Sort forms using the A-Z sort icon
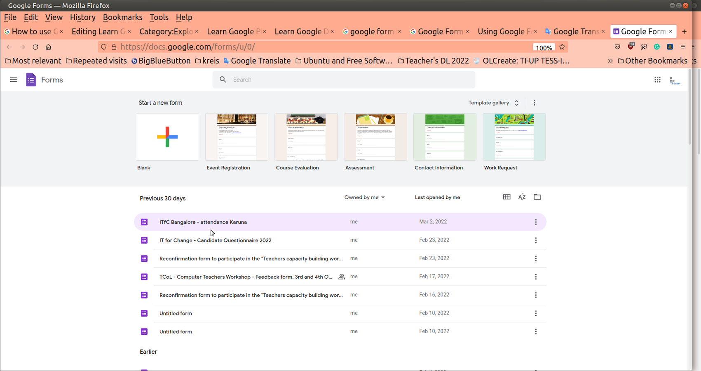This screenshot has width=701, height=371. (522, 197)
